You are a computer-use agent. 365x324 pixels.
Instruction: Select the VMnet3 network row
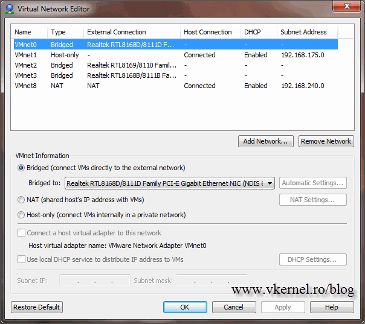176,75
